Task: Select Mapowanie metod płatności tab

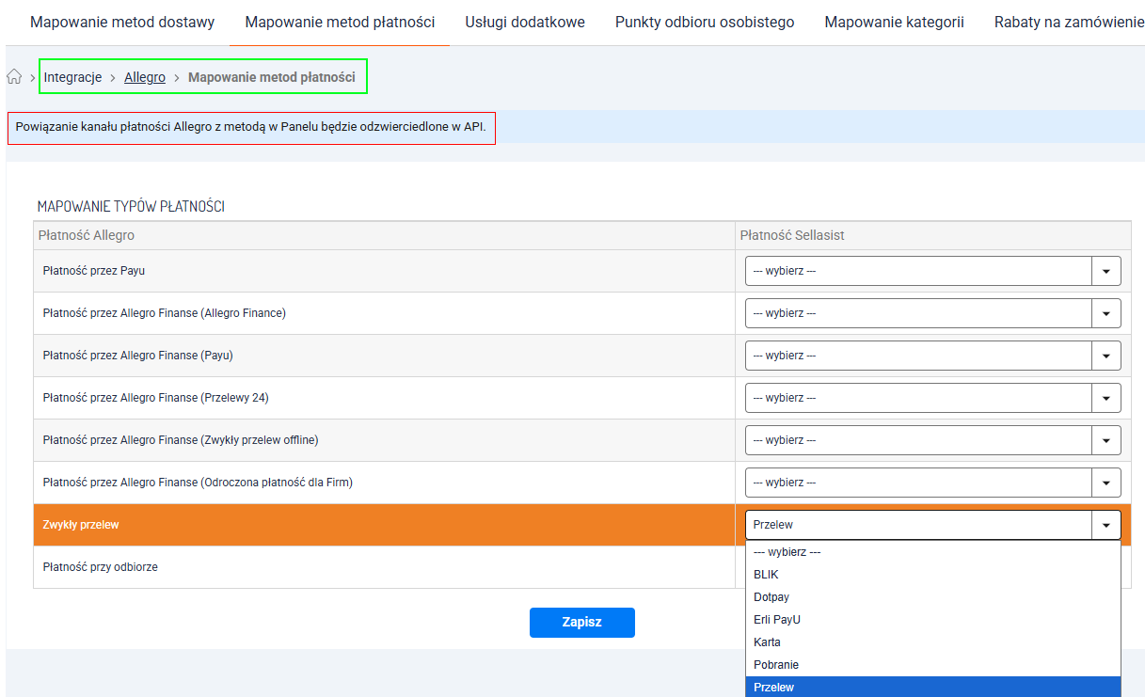Action: tap(340, 22)
